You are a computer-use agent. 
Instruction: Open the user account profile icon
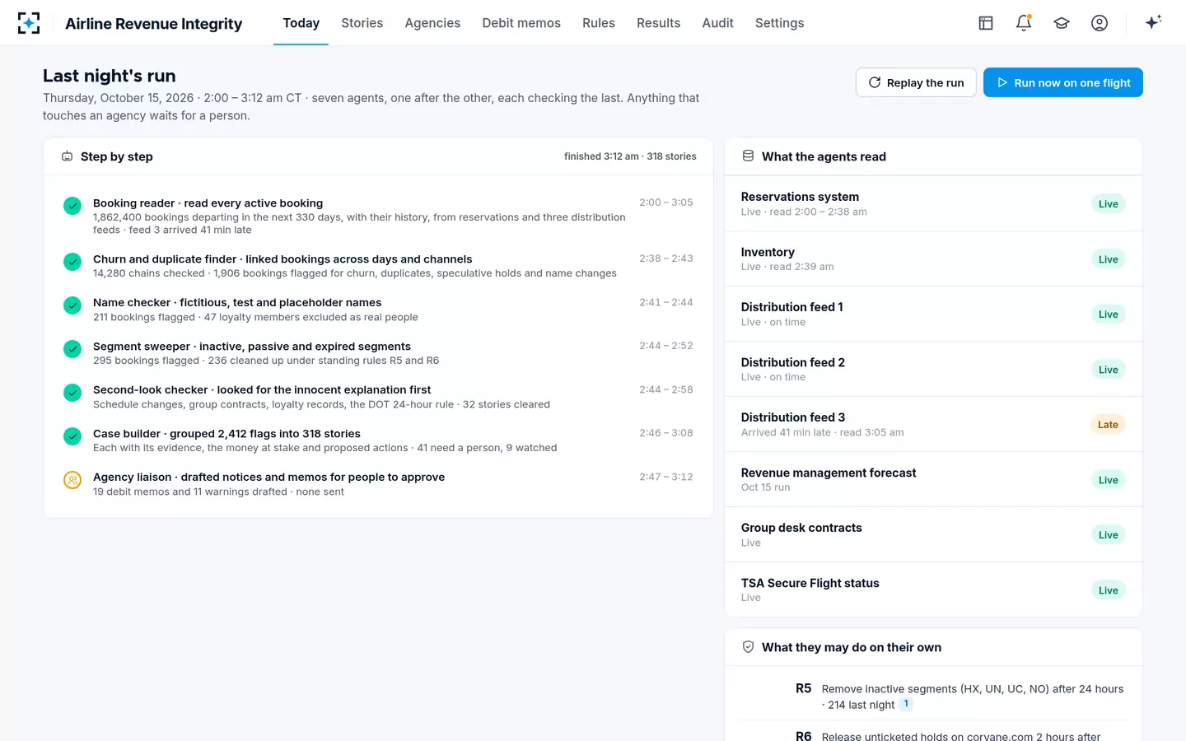[1100, 23]
